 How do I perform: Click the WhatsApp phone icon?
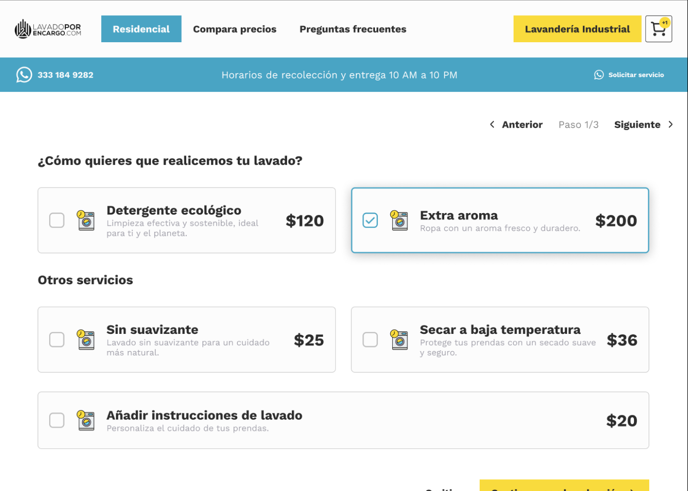(x=24, y=75)
